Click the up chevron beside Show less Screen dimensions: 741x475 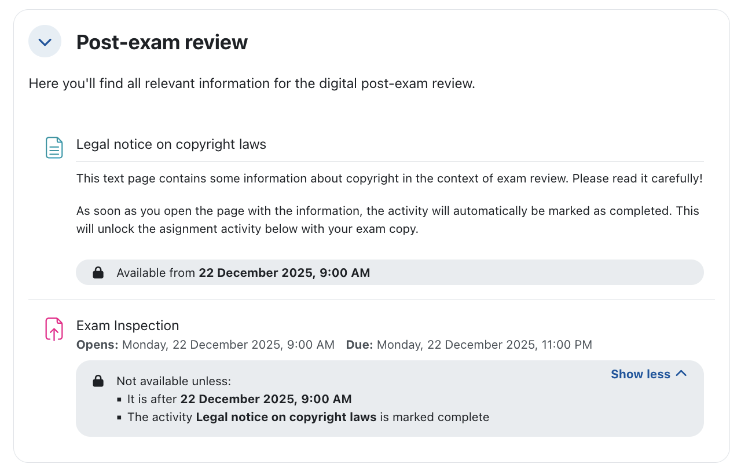[x=681, y=374]
